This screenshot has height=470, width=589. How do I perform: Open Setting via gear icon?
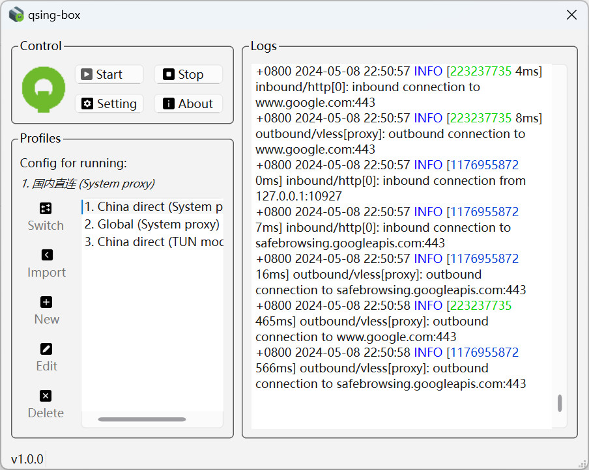tap(87, 104)
